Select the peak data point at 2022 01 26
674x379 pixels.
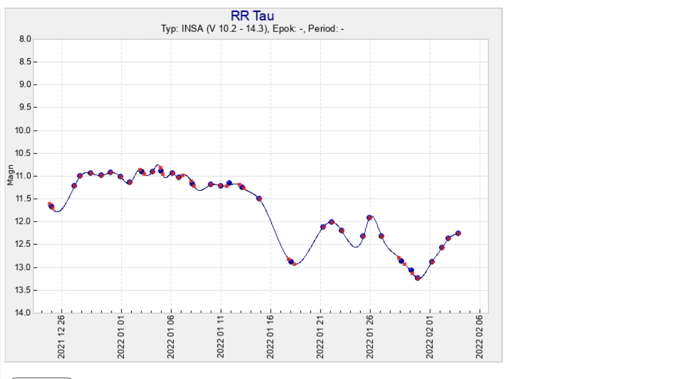[x=369, y=218]
